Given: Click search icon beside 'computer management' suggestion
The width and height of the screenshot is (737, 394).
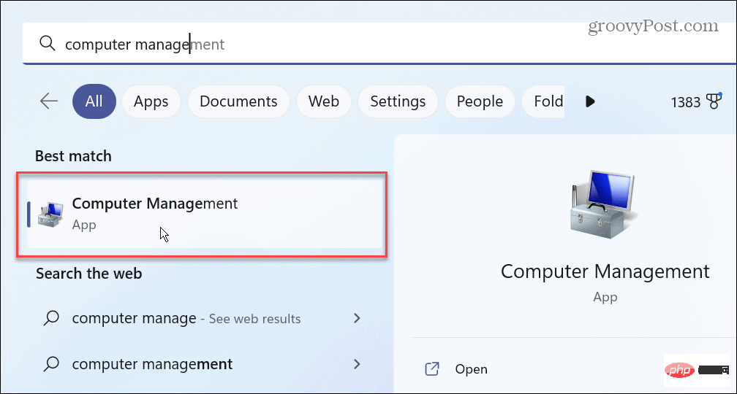Looking at the screenshot, I should [50, 364].
